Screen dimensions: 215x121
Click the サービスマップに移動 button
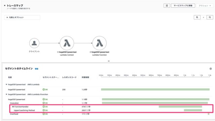183,6
